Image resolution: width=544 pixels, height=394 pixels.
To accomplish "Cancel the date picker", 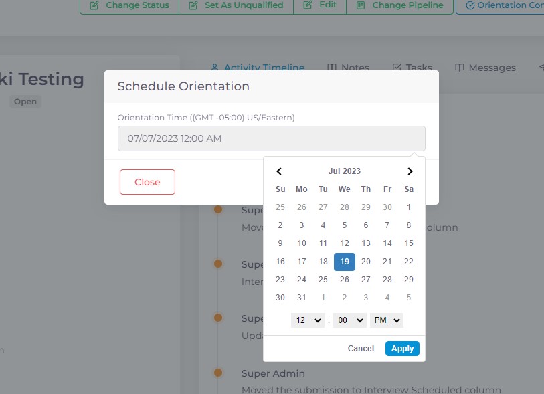I will point(361,349).
